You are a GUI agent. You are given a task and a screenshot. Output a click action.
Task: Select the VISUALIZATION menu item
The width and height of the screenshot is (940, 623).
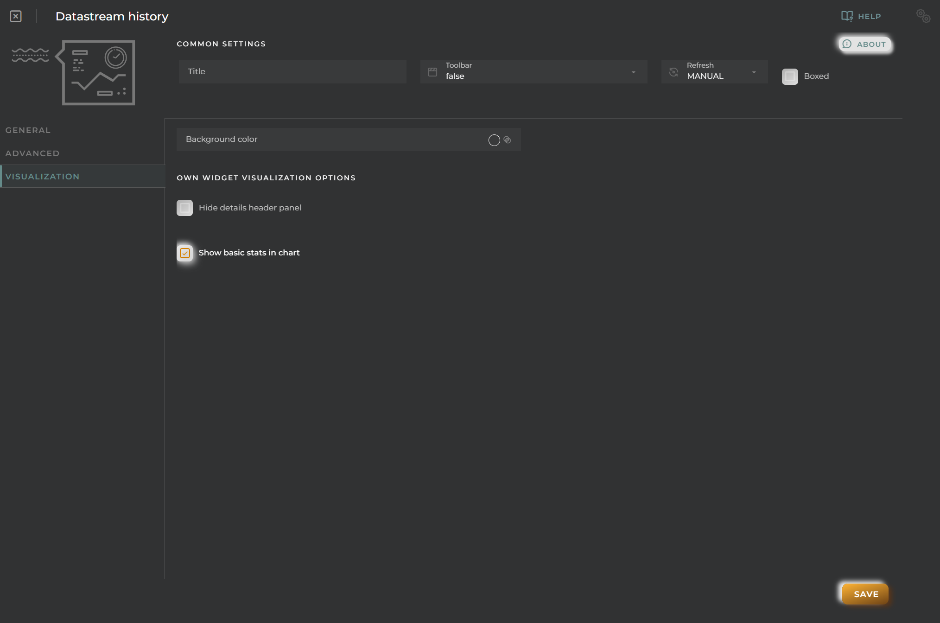tap(43, 175)
